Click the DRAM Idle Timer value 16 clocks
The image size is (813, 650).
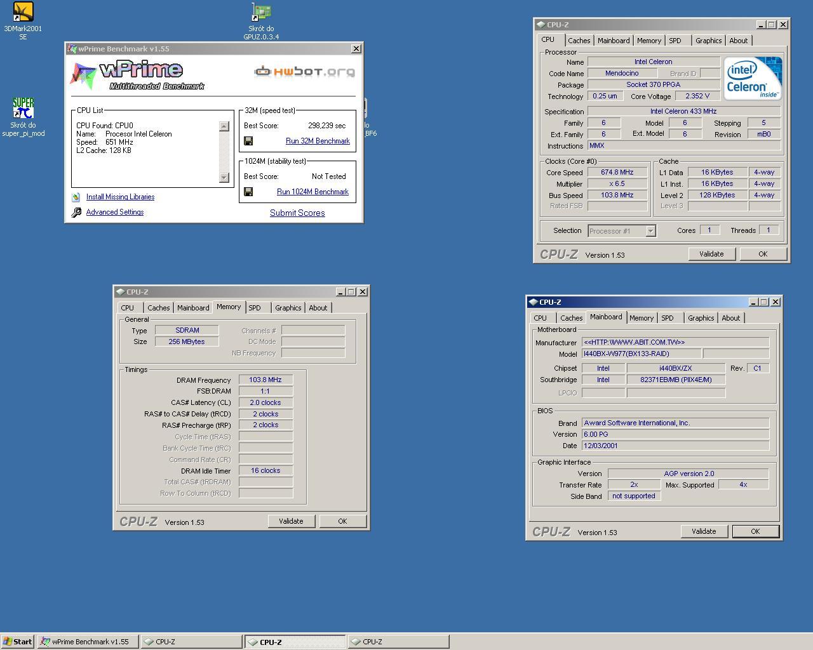tap(265, 471)
